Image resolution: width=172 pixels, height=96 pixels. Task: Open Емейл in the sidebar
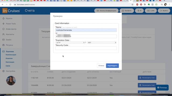[x=9, y=40]
